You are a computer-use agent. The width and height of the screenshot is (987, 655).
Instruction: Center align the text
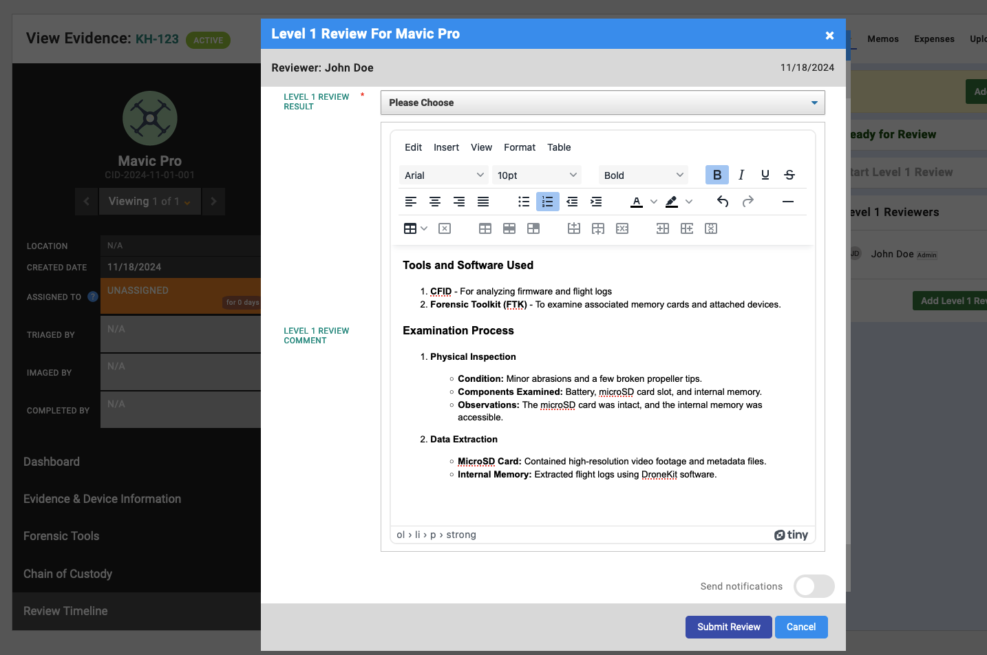(435, 202)
